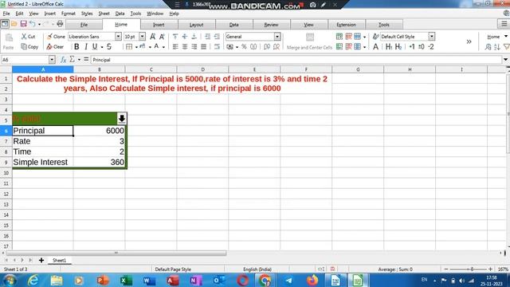This screenshot has height=287, width=510.
Task: Open the Select Function sigma dropdown arrow
Action: pyautogui.click(x=79, y=60)
